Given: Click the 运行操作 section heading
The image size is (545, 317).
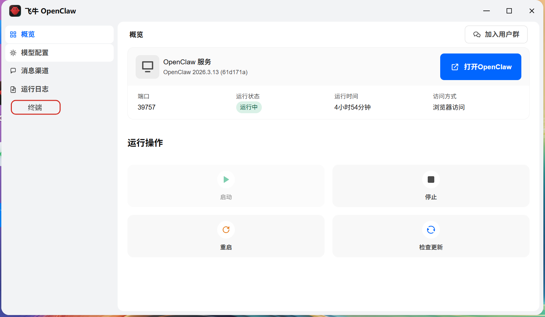Looking at the screenshot, I should click(x=145, y=143).
